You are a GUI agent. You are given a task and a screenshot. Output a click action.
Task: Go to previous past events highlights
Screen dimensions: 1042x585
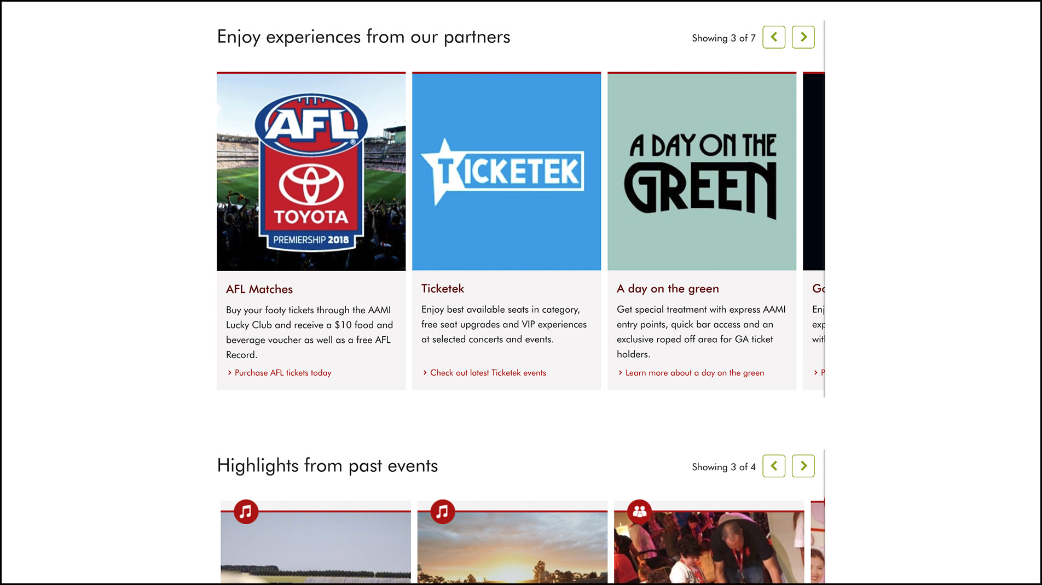[x=773, y=466]
